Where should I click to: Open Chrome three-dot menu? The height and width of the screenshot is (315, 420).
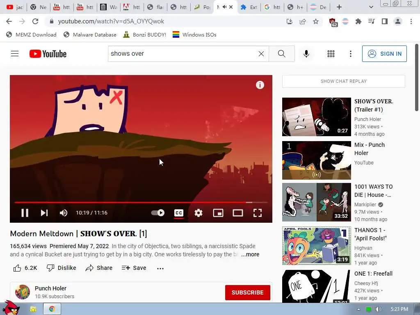tap(411, 21)
